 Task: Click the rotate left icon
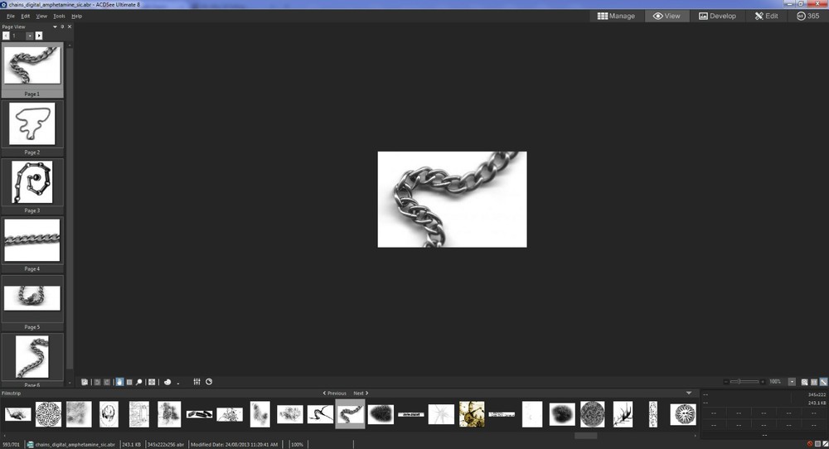[x=97, y=382]
